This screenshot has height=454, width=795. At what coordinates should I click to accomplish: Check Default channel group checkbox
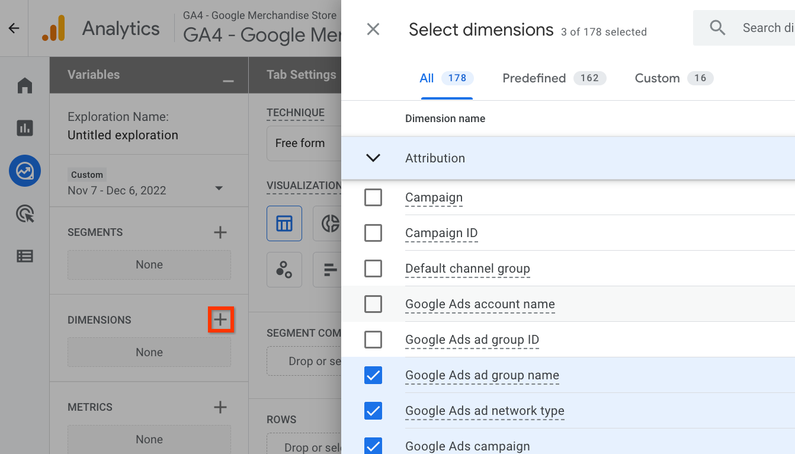tap(373, 268)
